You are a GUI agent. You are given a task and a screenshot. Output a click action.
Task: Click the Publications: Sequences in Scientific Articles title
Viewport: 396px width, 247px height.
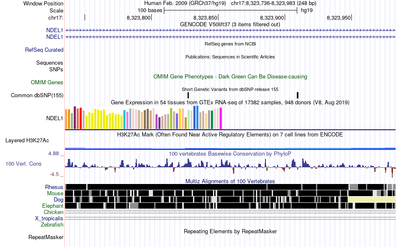[230, 57]
